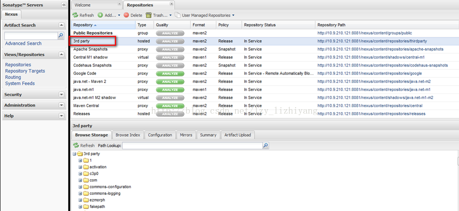Select the Codehaus Snapshots repository row
This screenshot has width=459, height=211.
pyautogui.click(x=265, y=65)
